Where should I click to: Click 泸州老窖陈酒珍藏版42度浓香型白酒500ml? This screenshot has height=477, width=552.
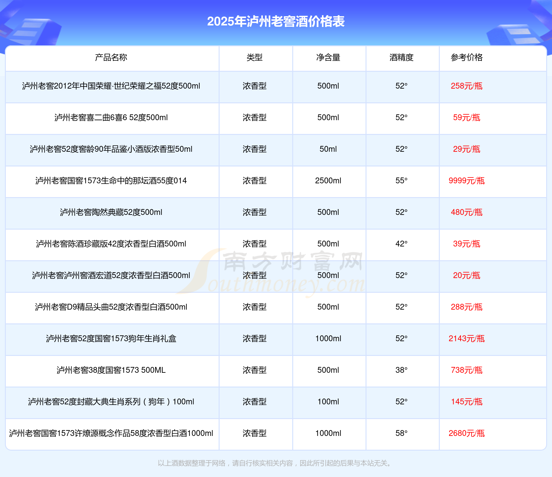pyautogui.click(x=111, y=244)
